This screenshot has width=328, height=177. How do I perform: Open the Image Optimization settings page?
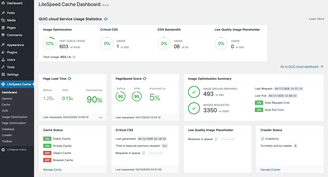(14, 117)
